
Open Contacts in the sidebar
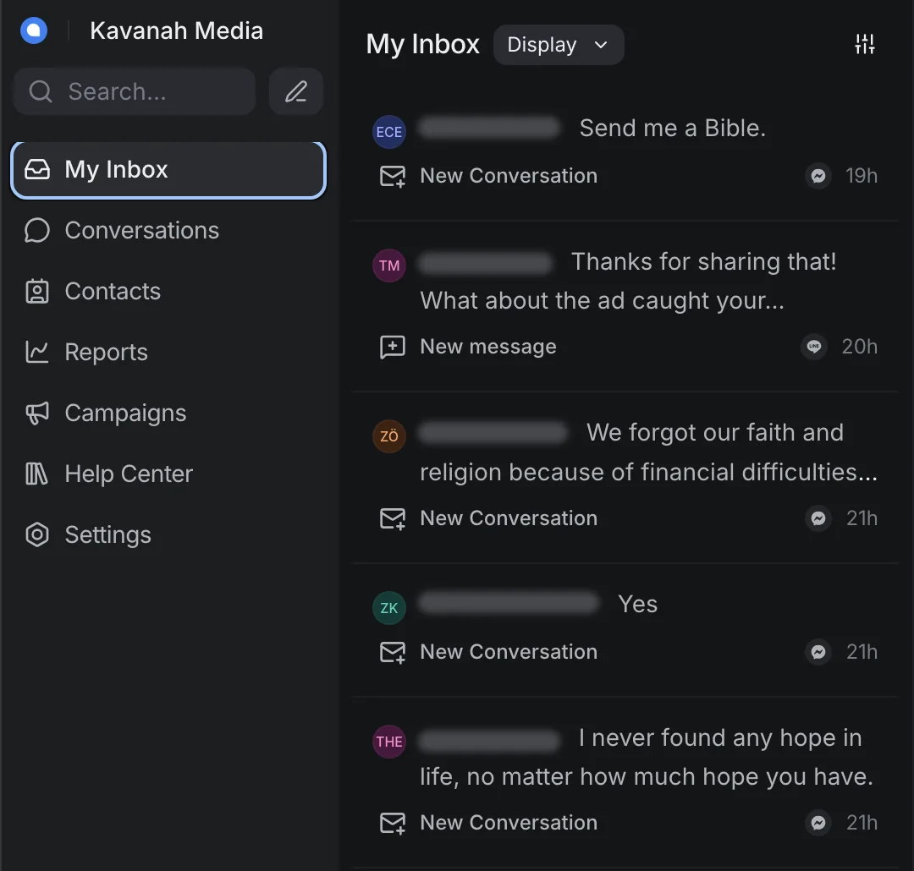(168, 291)
